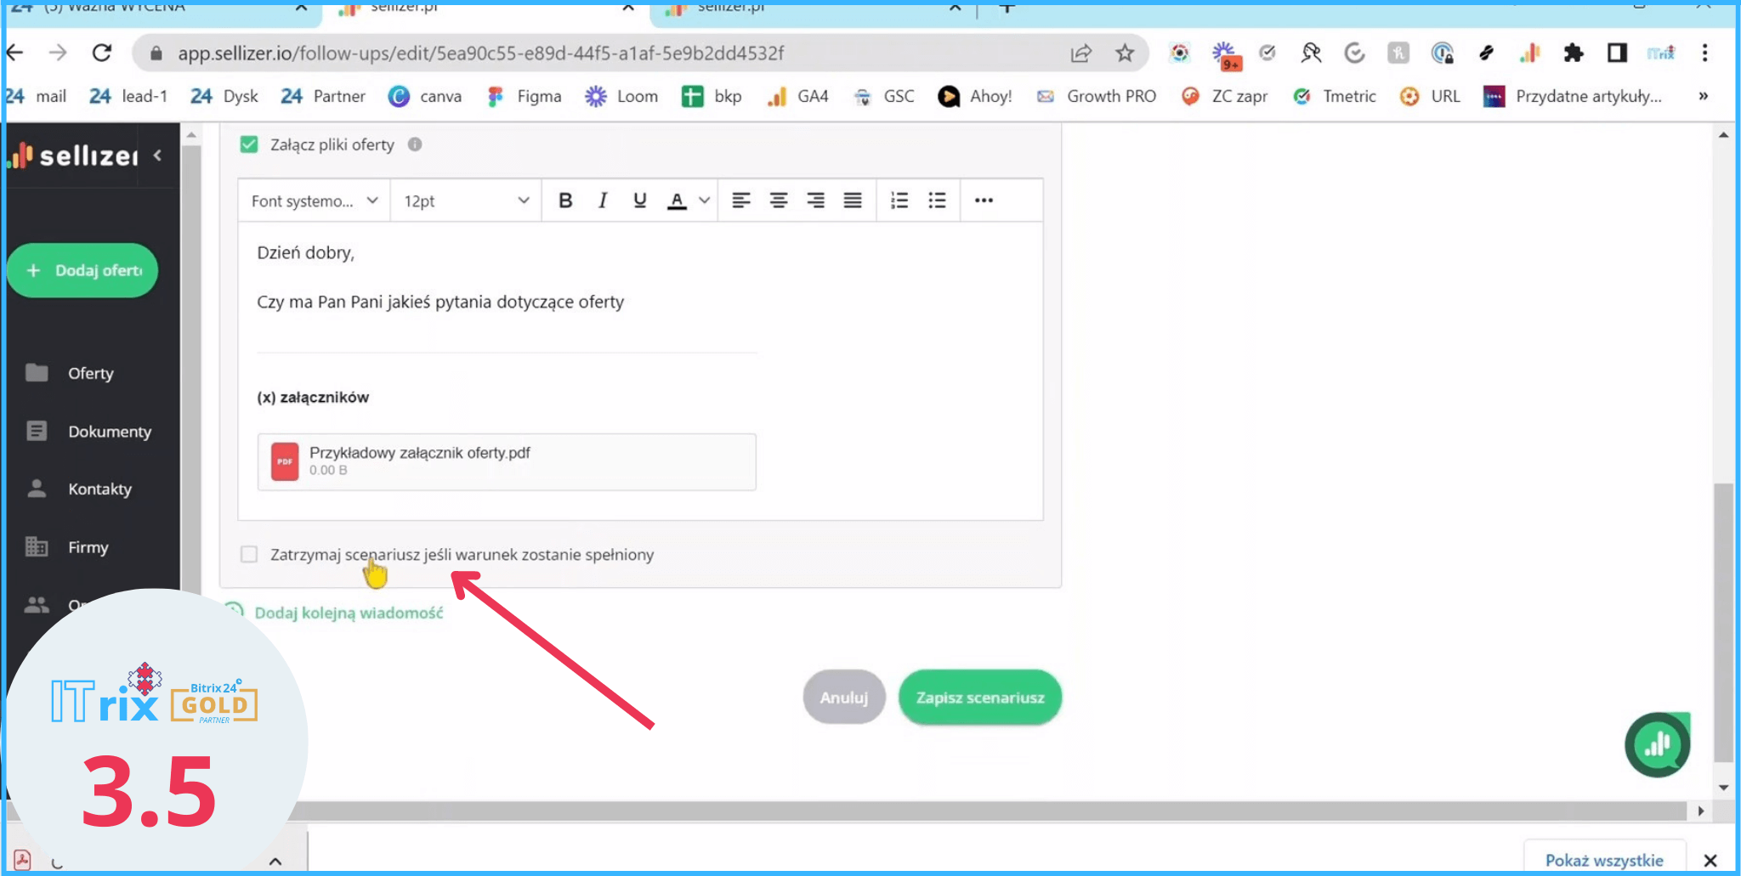Apply bold formatting in the editor
Screen dimensions: 1741x876
(x=565, y=201)
